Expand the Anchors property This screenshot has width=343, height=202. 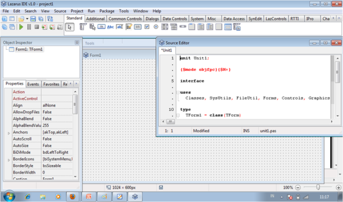[9, 133]
